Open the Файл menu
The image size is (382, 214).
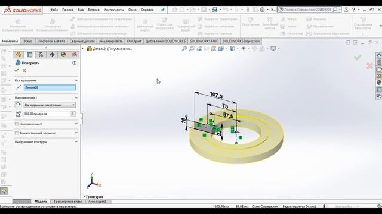54,10
